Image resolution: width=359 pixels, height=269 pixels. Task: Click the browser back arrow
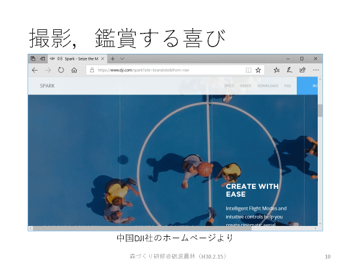(x=35, y=70)
